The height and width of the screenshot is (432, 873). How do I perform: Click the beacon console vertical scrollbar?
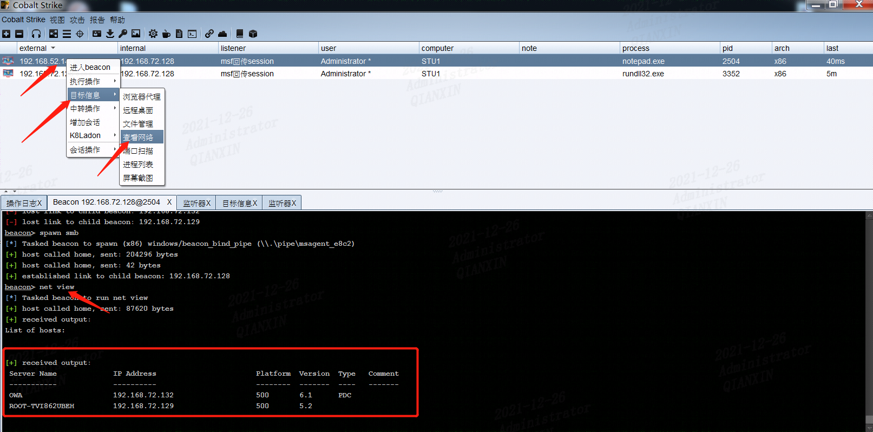pos(869,320)
